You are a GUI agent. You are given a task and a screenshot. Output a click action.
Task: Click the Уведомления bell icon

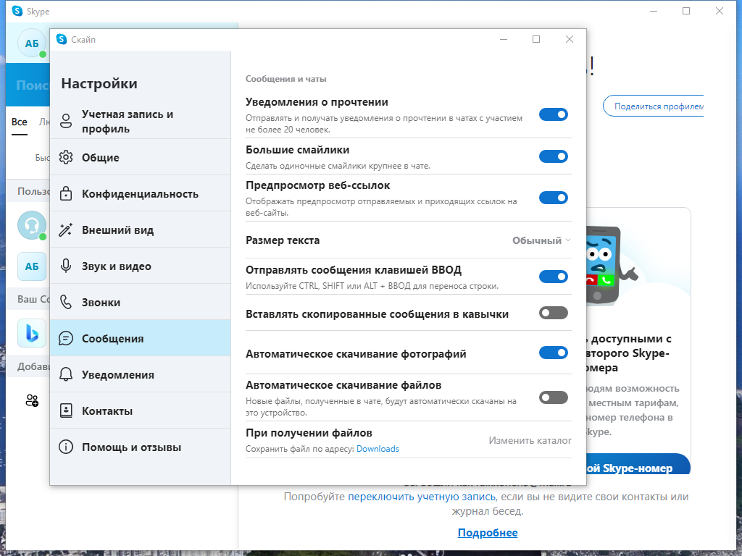(66, 374)
